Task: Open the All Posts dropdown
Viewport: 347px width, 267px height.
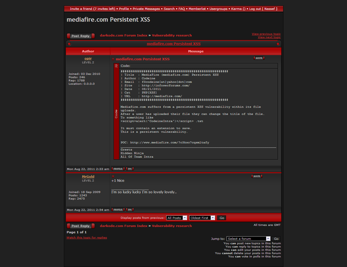Action: (176, 218)
